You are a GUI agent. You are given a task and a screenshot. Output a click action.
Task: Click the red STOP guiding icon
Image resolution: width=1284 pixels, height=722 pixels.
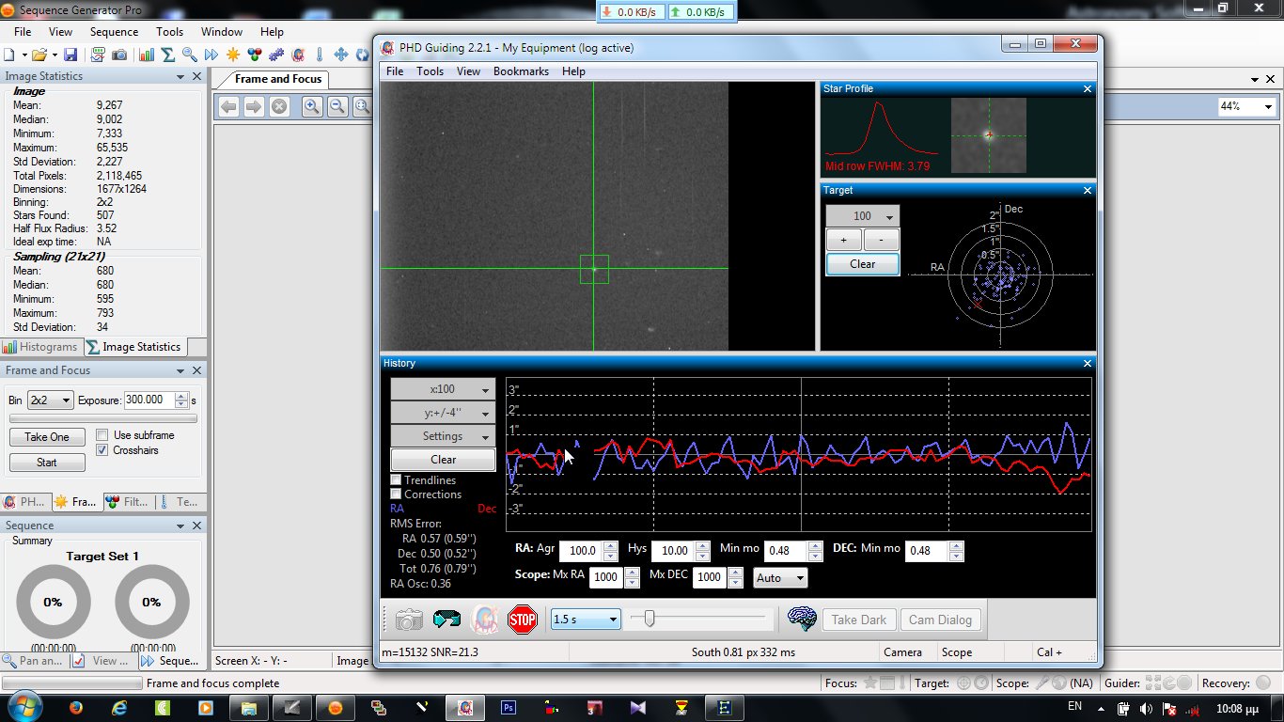522,620
